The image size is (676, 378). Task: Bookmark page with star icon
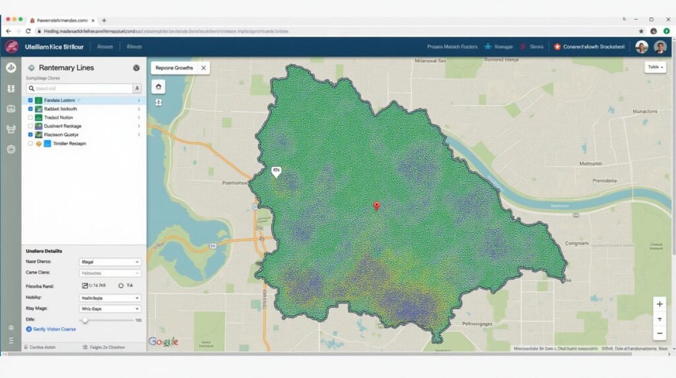641,31
